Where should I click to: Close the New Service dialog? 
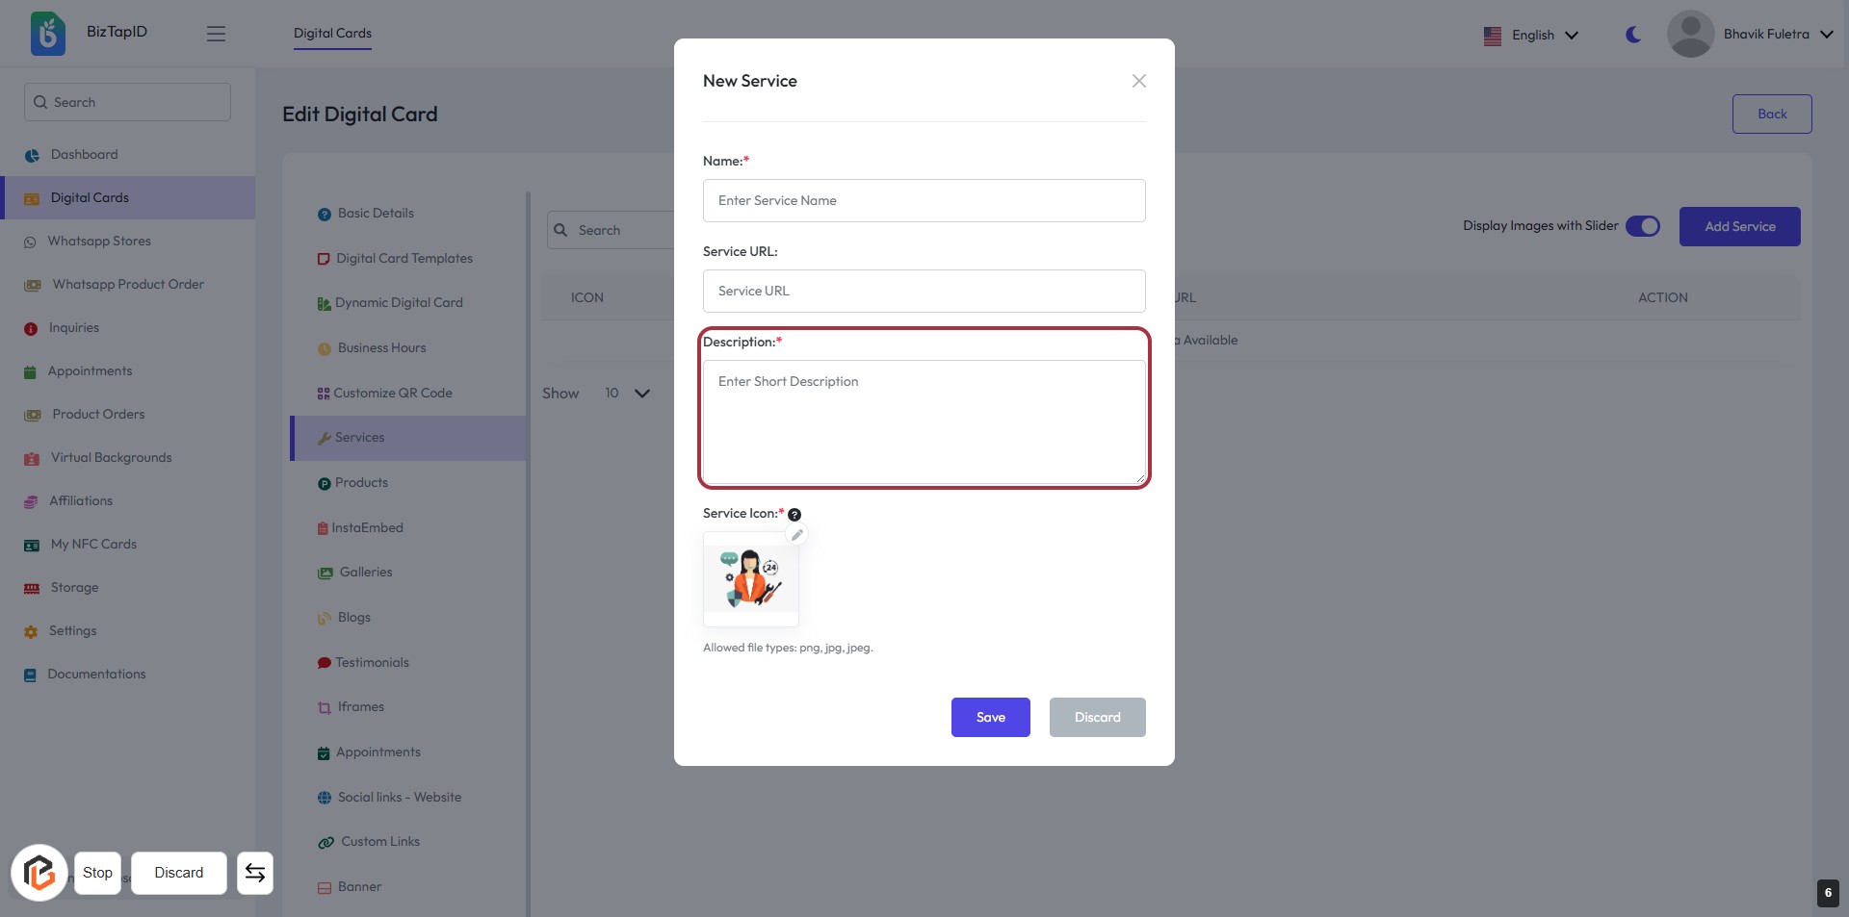click(1138, 81)
